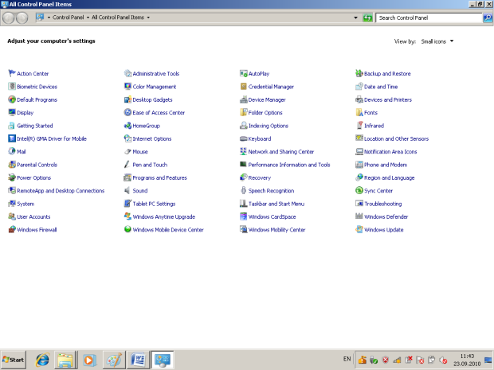The height and width of the screenshot is (370, 494).
Task: Open Region and Language
Action: click(390, 177)
